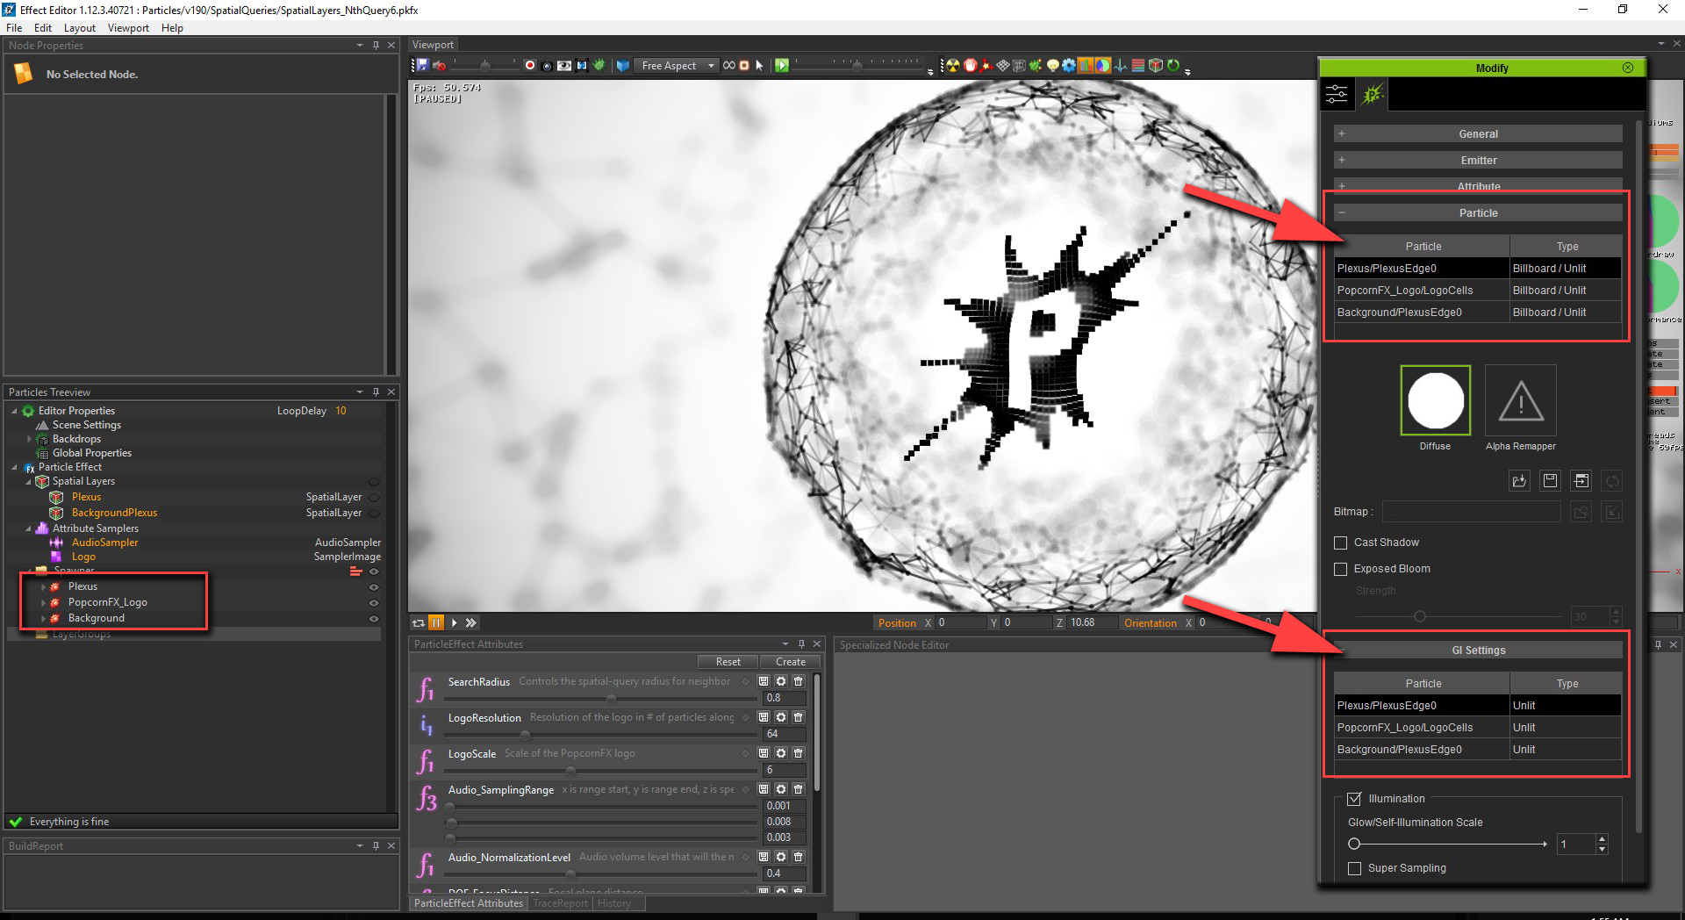The width and height of the screenshot is (1685, 920).
Task: Click the eye view icon in viewport toolbar
Action: coord(564,65)
